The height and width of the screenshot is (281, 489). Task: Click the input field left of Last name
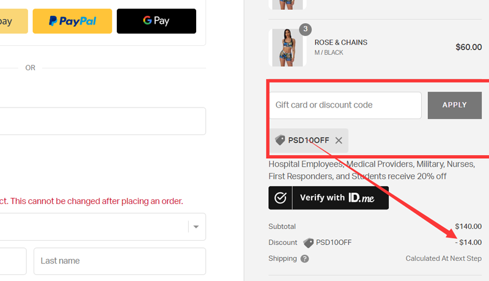(x=12, y=261)
